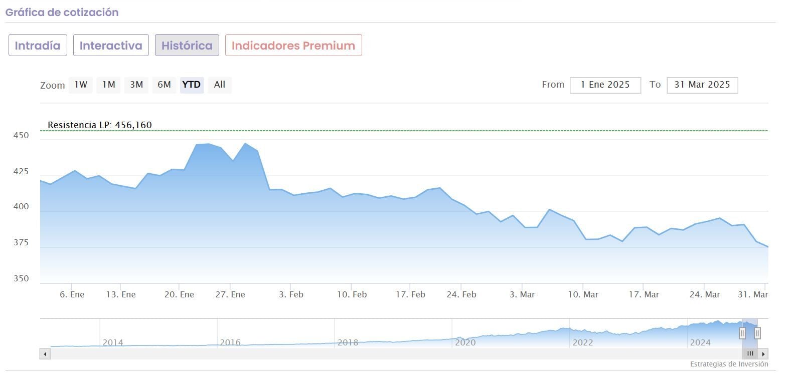The width and height of the screenshot is (799, 384).
Task: Click the scroll right arrow of the navigator
Action: tap(764, 354)
